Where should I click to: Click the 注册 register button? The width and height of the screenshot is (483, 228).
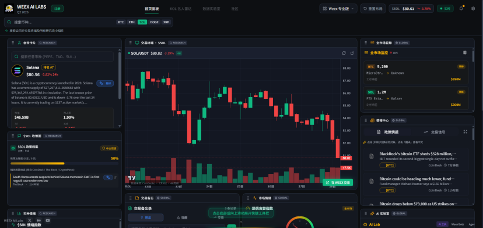click(x=57, y=9)
